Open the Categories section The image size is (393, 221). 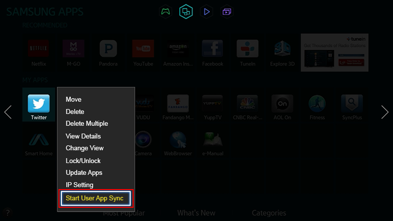click(x=269, y=213)
